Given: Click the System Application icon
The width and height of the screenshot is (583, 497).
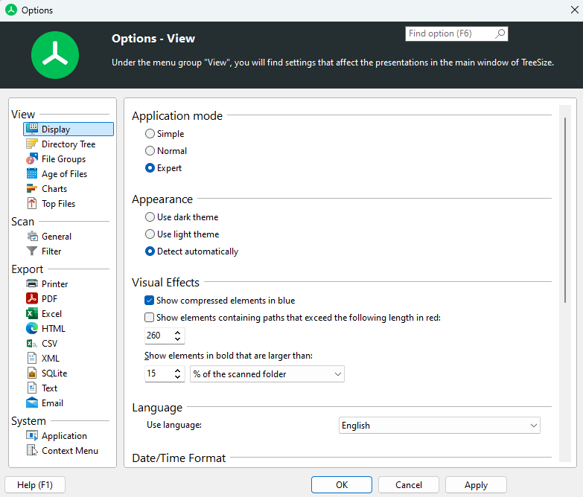Looking at the screenshot, I should [x=32, y=435].
